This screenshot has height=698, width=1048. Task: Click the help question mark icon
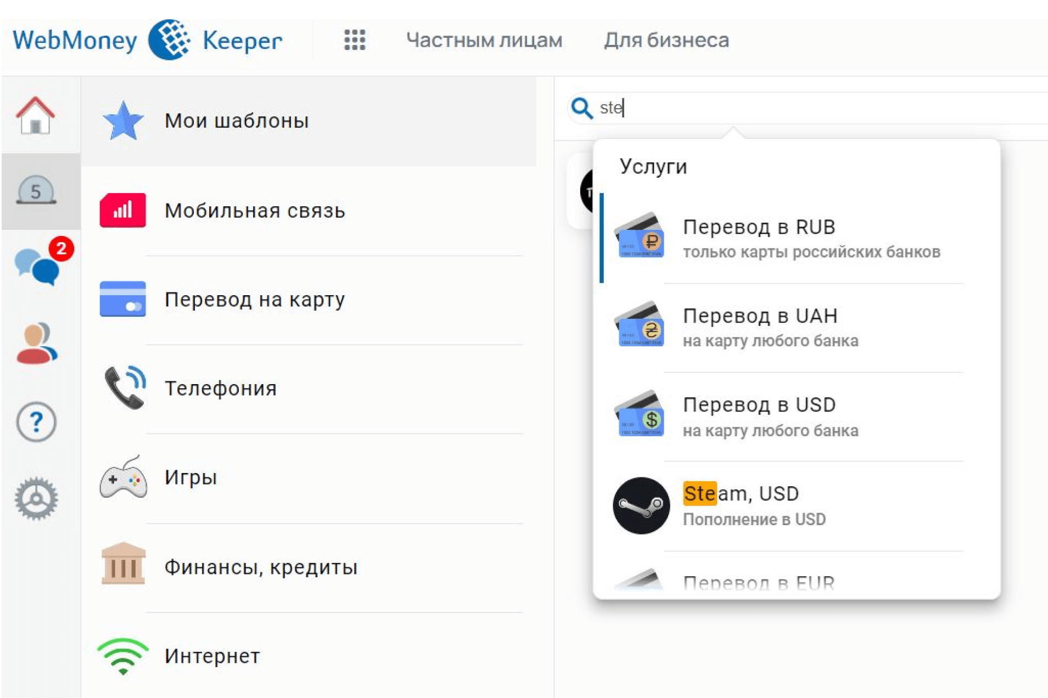pyautogui.click(x=36, y=422)
